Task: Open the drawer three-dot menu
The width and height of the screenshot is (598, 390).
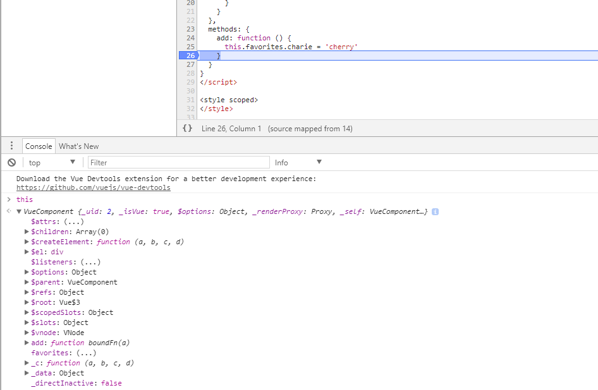Action: pos(11,146)
